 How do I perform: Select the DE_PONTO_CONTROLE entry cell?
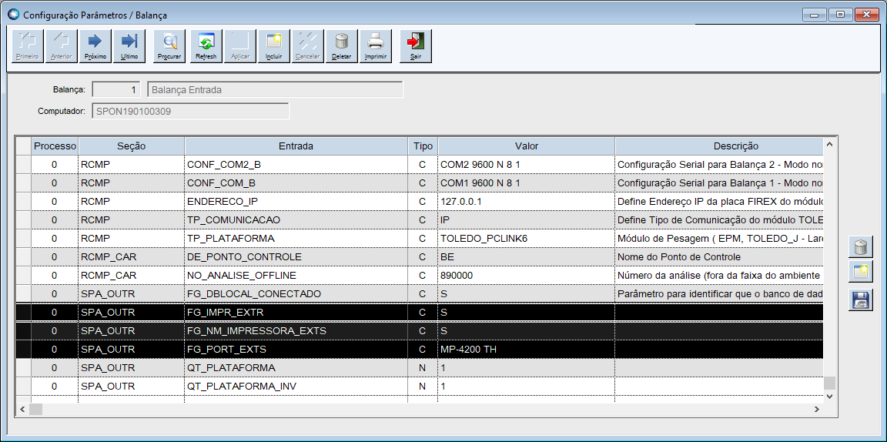click(x=296, y=257)
